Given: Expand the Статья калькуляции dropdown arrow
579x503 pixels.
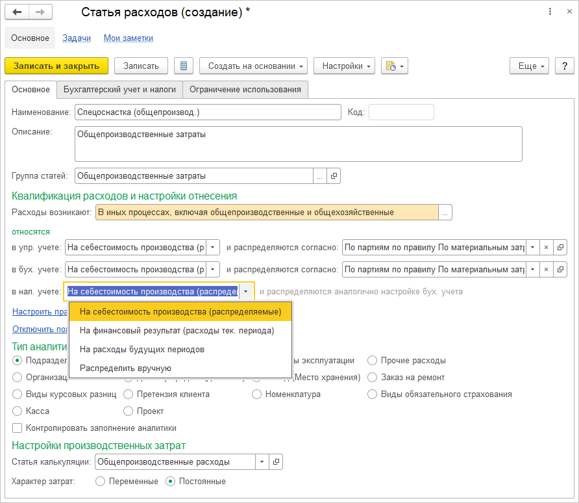Looking at the screenshot, I should [261, 462].
